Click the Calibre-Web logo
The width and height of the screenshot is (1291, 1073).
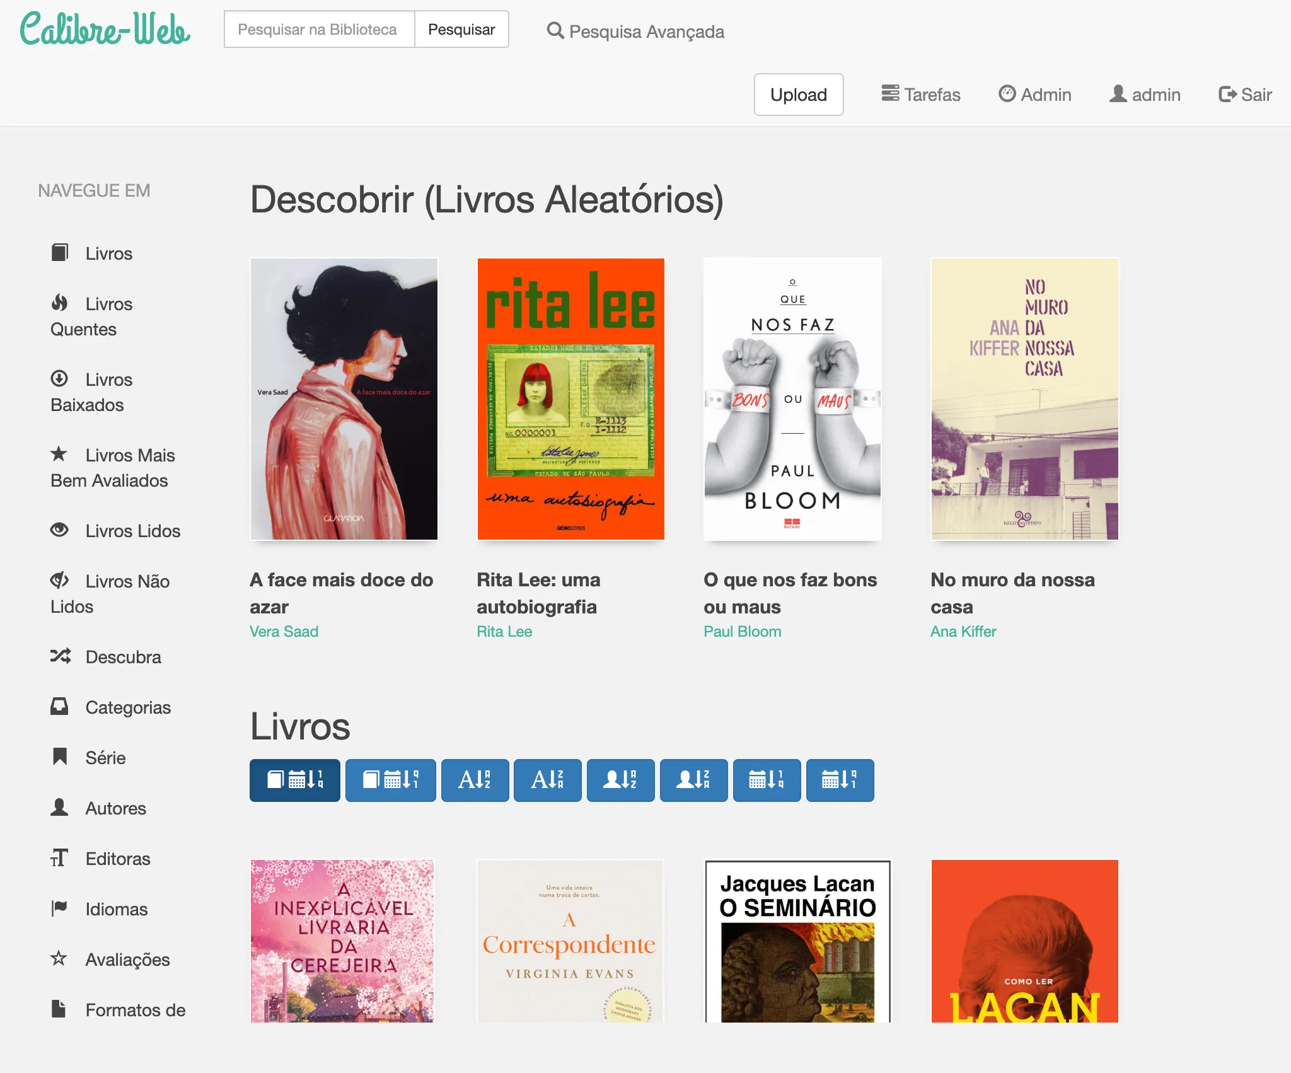105,30
